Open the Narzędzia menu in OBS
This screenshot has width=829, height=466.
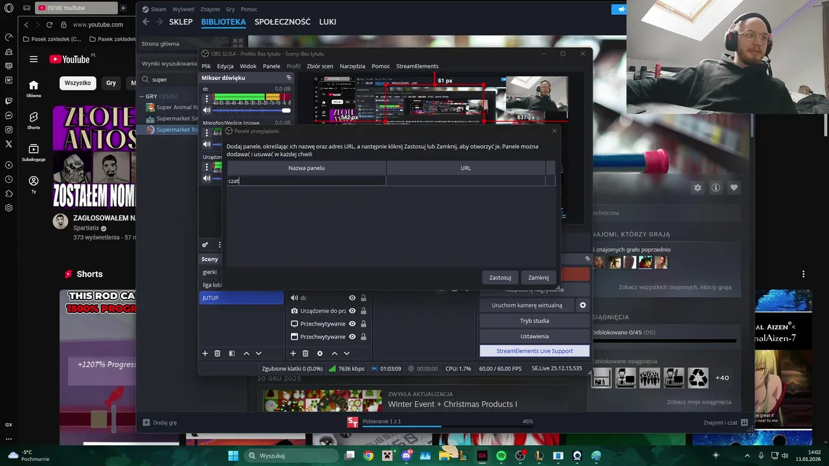tap(352, 66)
